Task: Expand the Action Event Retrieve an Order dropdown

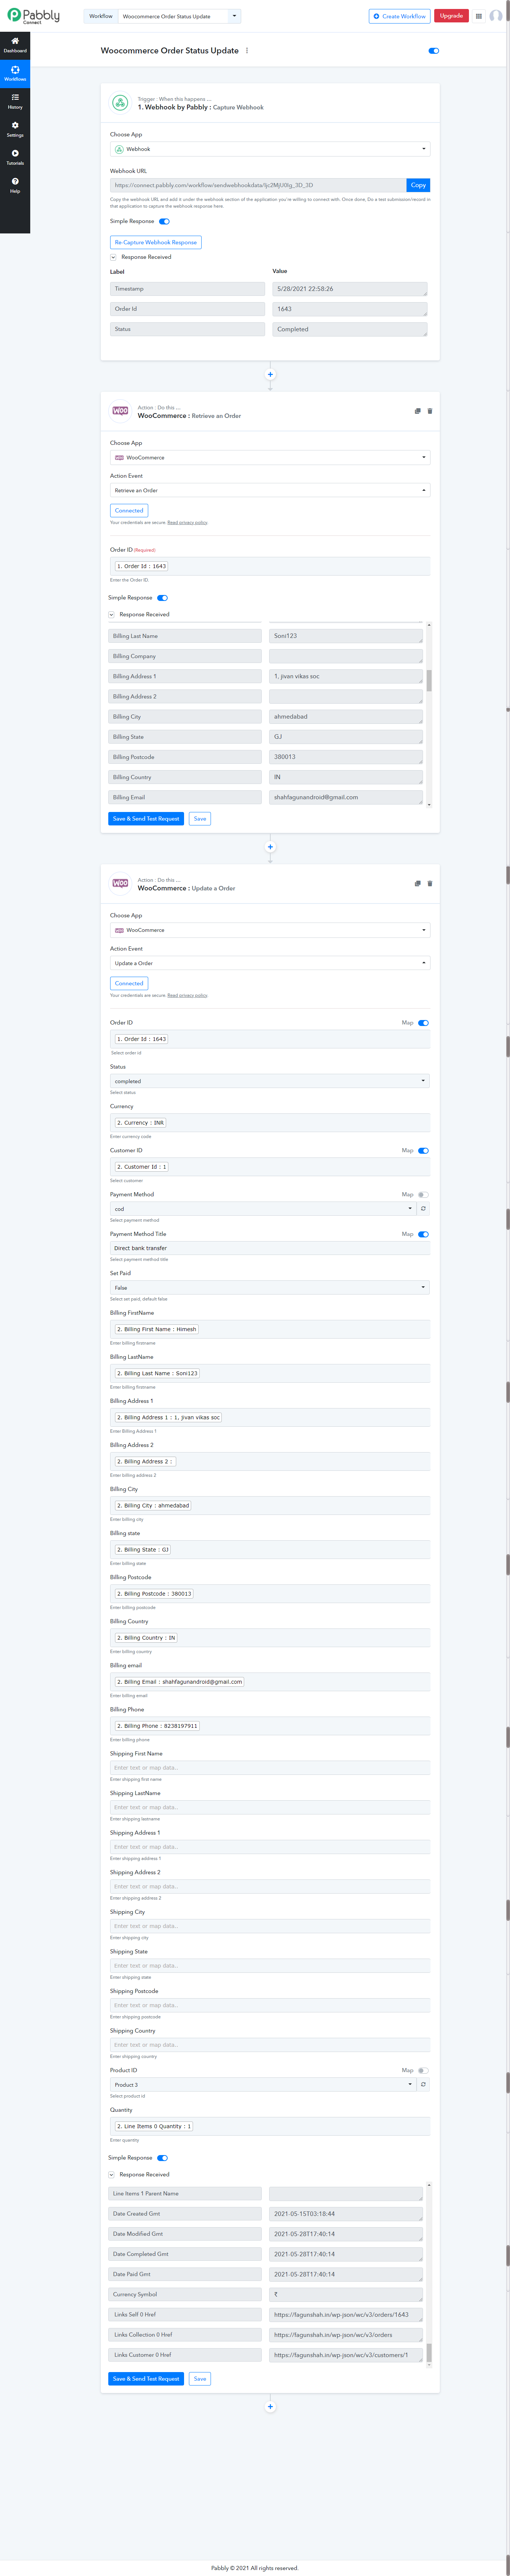Action: pos(270,490)
